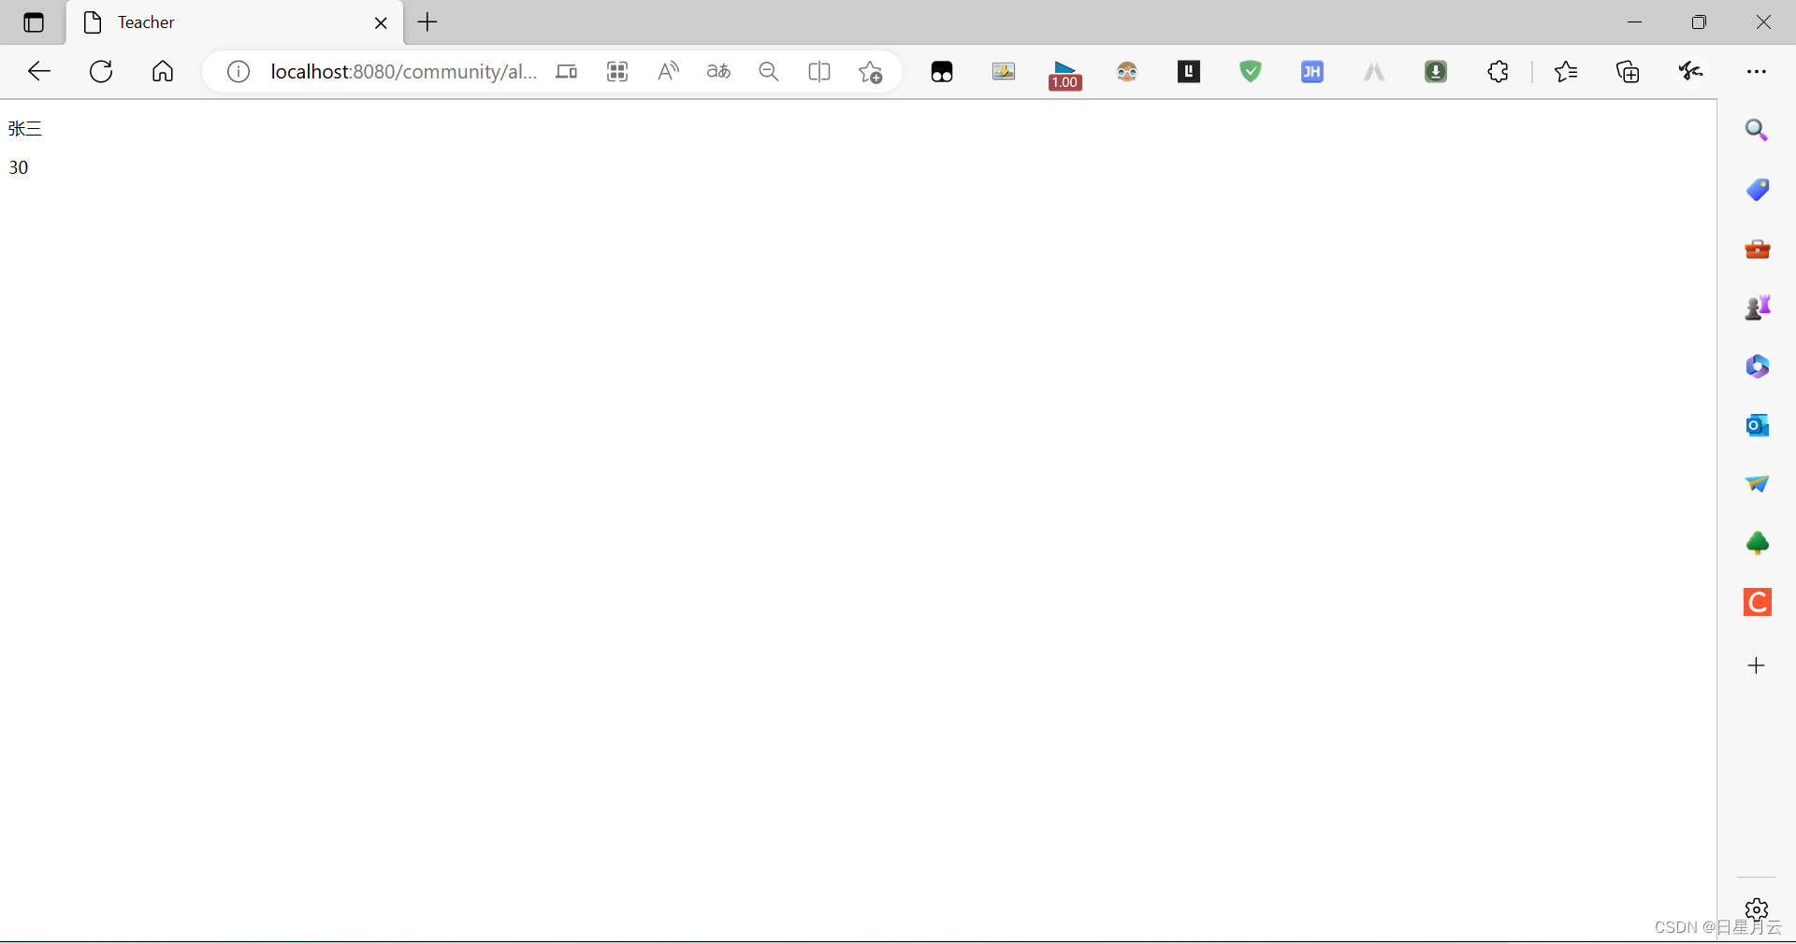Add this page to favorites
Image resolution: width=1796 pixels, height=944 pixels.
point(870,72)
